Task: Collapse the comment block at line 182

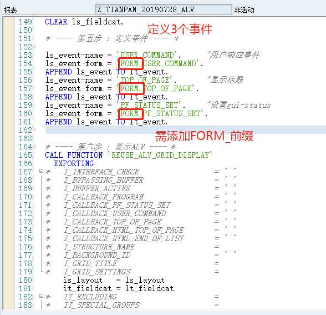Action: tap(41, 296)
